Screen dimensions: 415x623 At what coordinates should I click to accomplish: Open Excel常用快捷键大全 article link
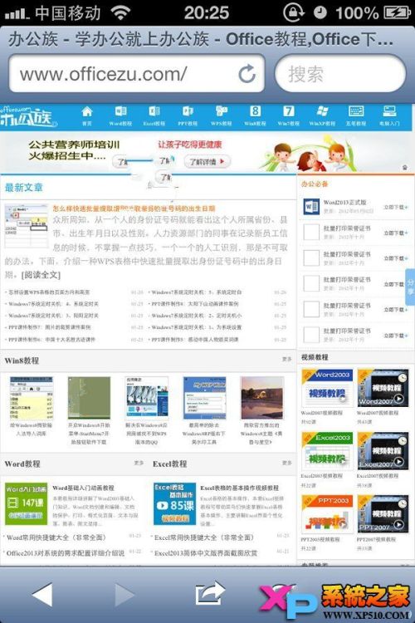(203, 537)
